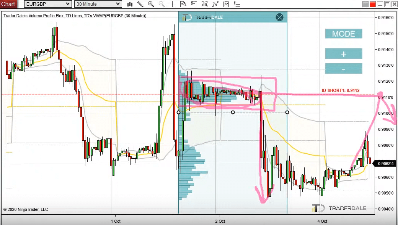
Task: Click the 0.9160'0 price axis label
Action: click(x=386, y=18)
